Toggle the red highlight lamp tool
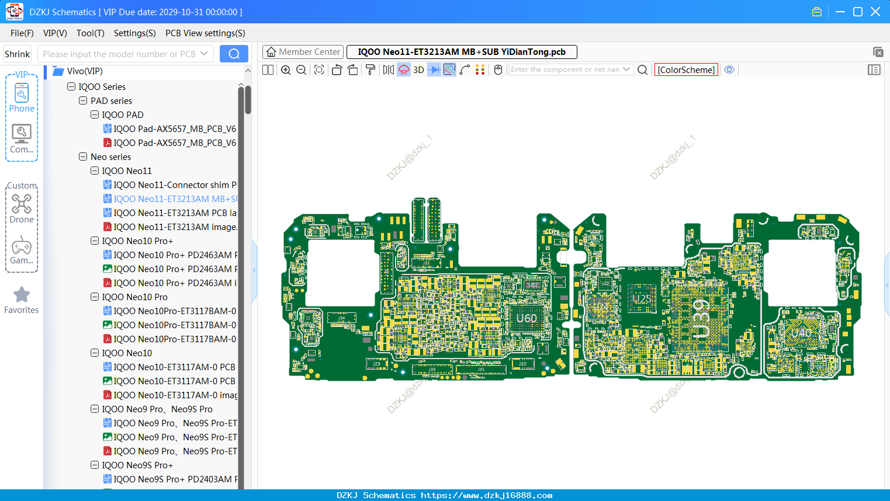The width and height of the screenshot is (890, 501). tap(404, 70)
